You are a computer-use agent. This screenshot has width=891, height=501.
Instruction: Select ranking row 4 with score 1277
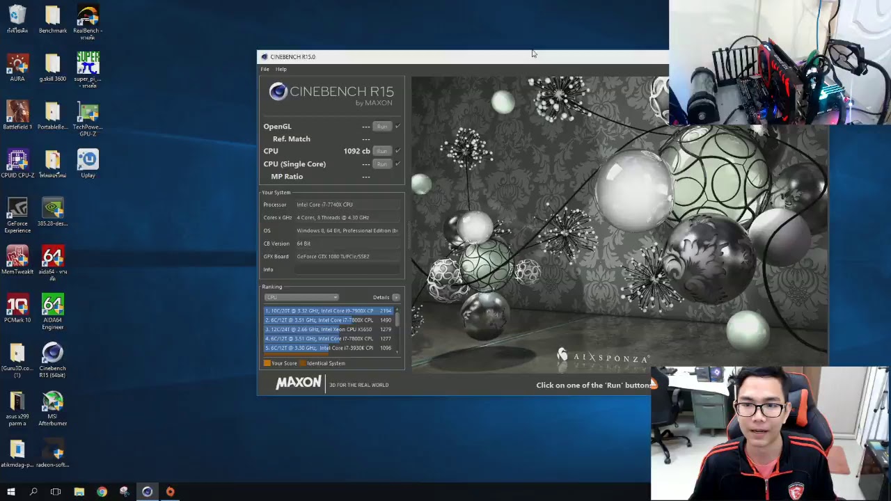point(329,338)
